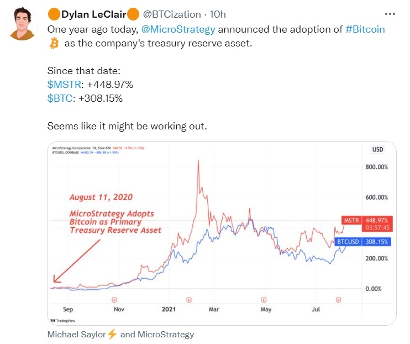Open the #Bitcoin hashtag

coord(365,29)
